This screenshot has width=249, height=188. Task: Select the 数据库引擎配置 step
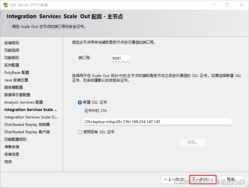17,95
